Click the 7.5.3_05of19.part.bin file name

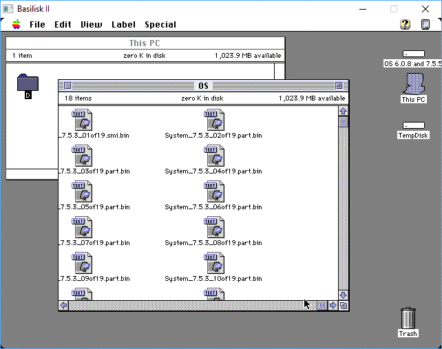[94, 207]
